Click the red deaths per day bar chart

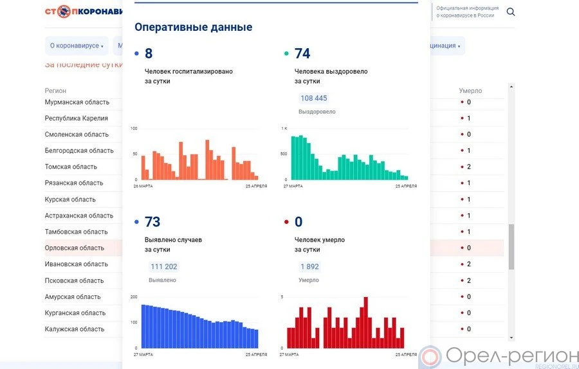coord(345,324)
